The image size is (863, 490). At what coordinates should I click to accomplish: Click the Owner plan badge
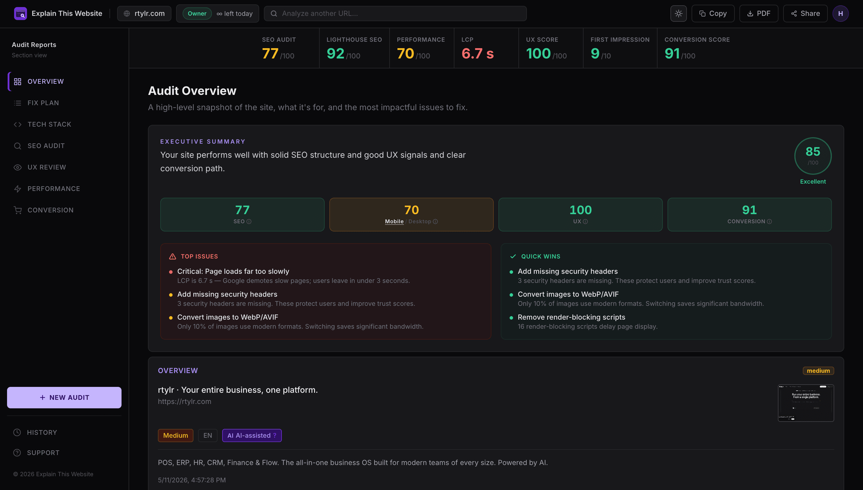197,14
